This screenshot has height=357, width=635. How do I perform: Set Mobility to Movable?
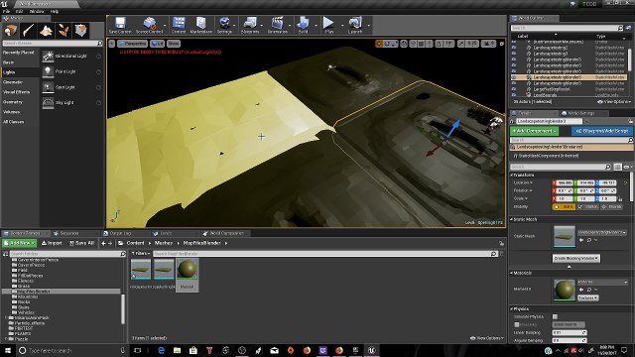click(x=612, y=207)
